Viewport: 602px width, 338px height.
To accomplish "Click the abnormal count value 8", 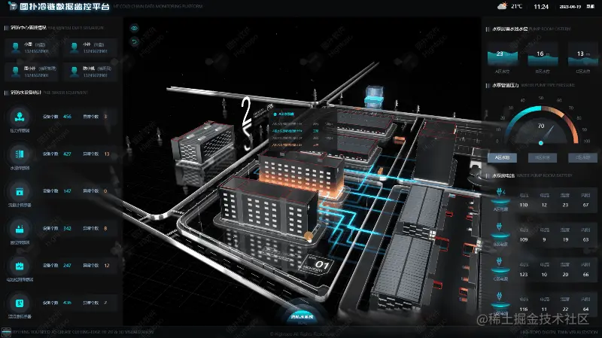I will tap(105, 228).
